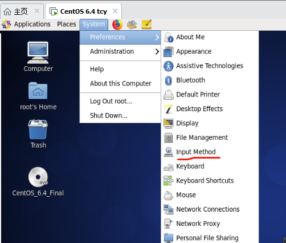
Task: Select Preferences in System menu
Action: (x=120, y=37)
